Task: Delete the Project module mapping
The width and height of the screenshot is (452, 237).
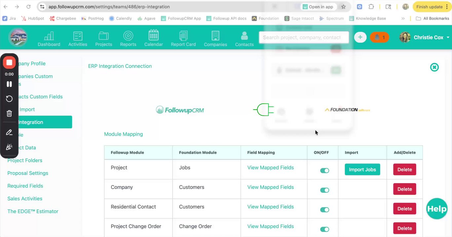Action: pos(405,170)
